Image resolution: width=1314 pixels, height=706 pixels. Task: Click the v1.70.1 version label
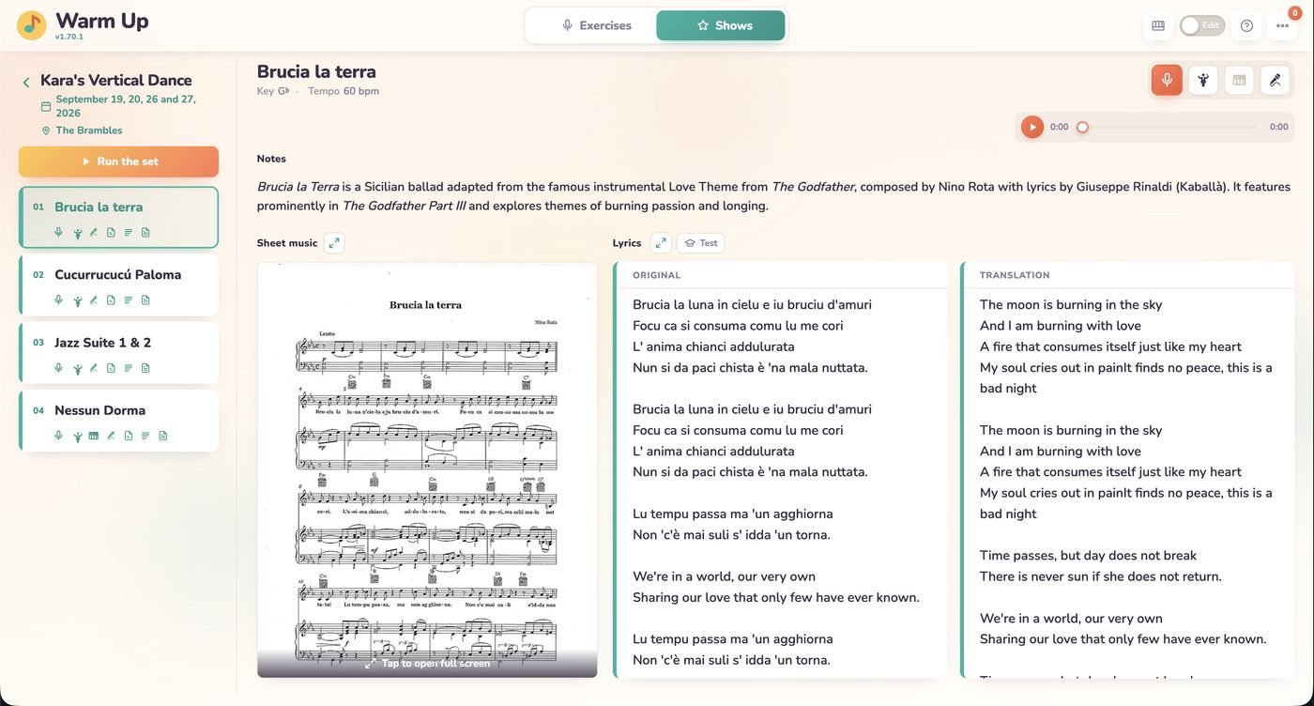click(x=69, y=37)
